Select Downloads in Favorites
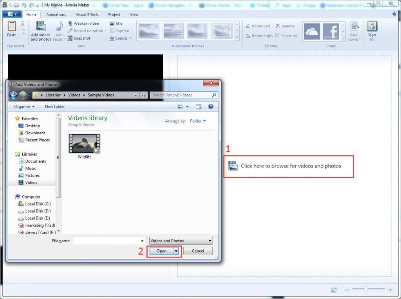Image resolution: width=401 pixels, height=299 pixels. 35,133
